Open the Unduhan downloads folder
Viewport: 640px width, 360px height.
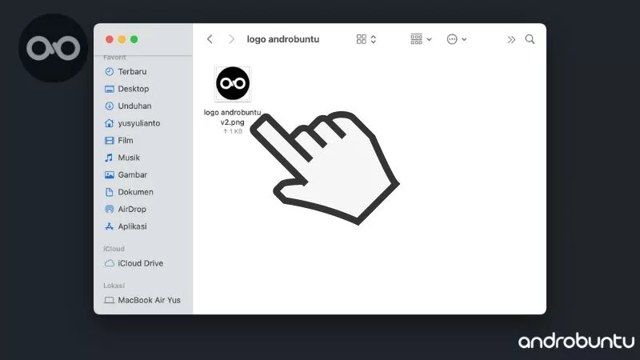pos(134,106)
